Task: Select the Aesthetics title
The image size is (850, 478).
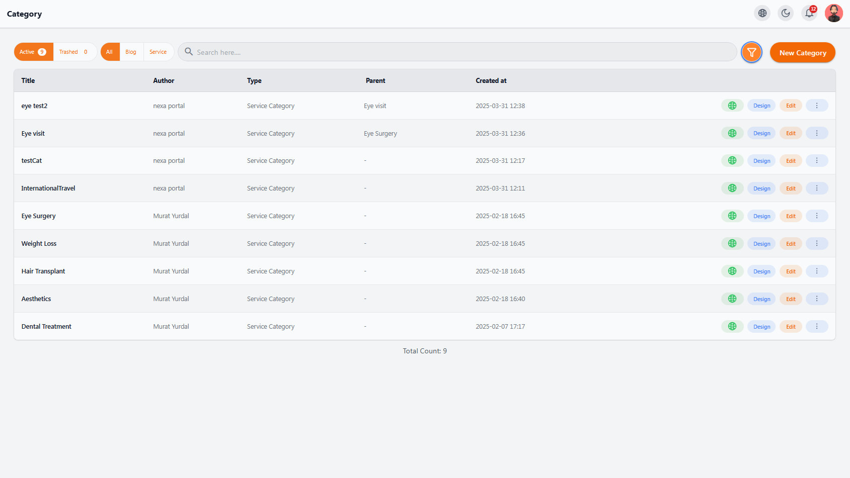Action: (x=36, y=299)
